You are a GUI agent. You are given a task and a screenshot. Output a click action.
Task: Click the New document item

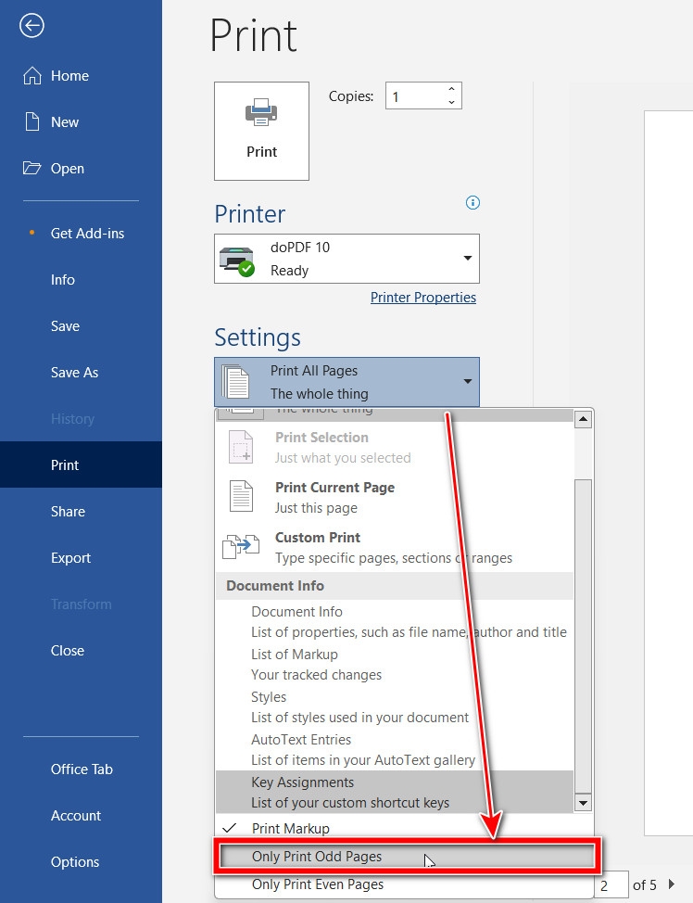point(81,122)
